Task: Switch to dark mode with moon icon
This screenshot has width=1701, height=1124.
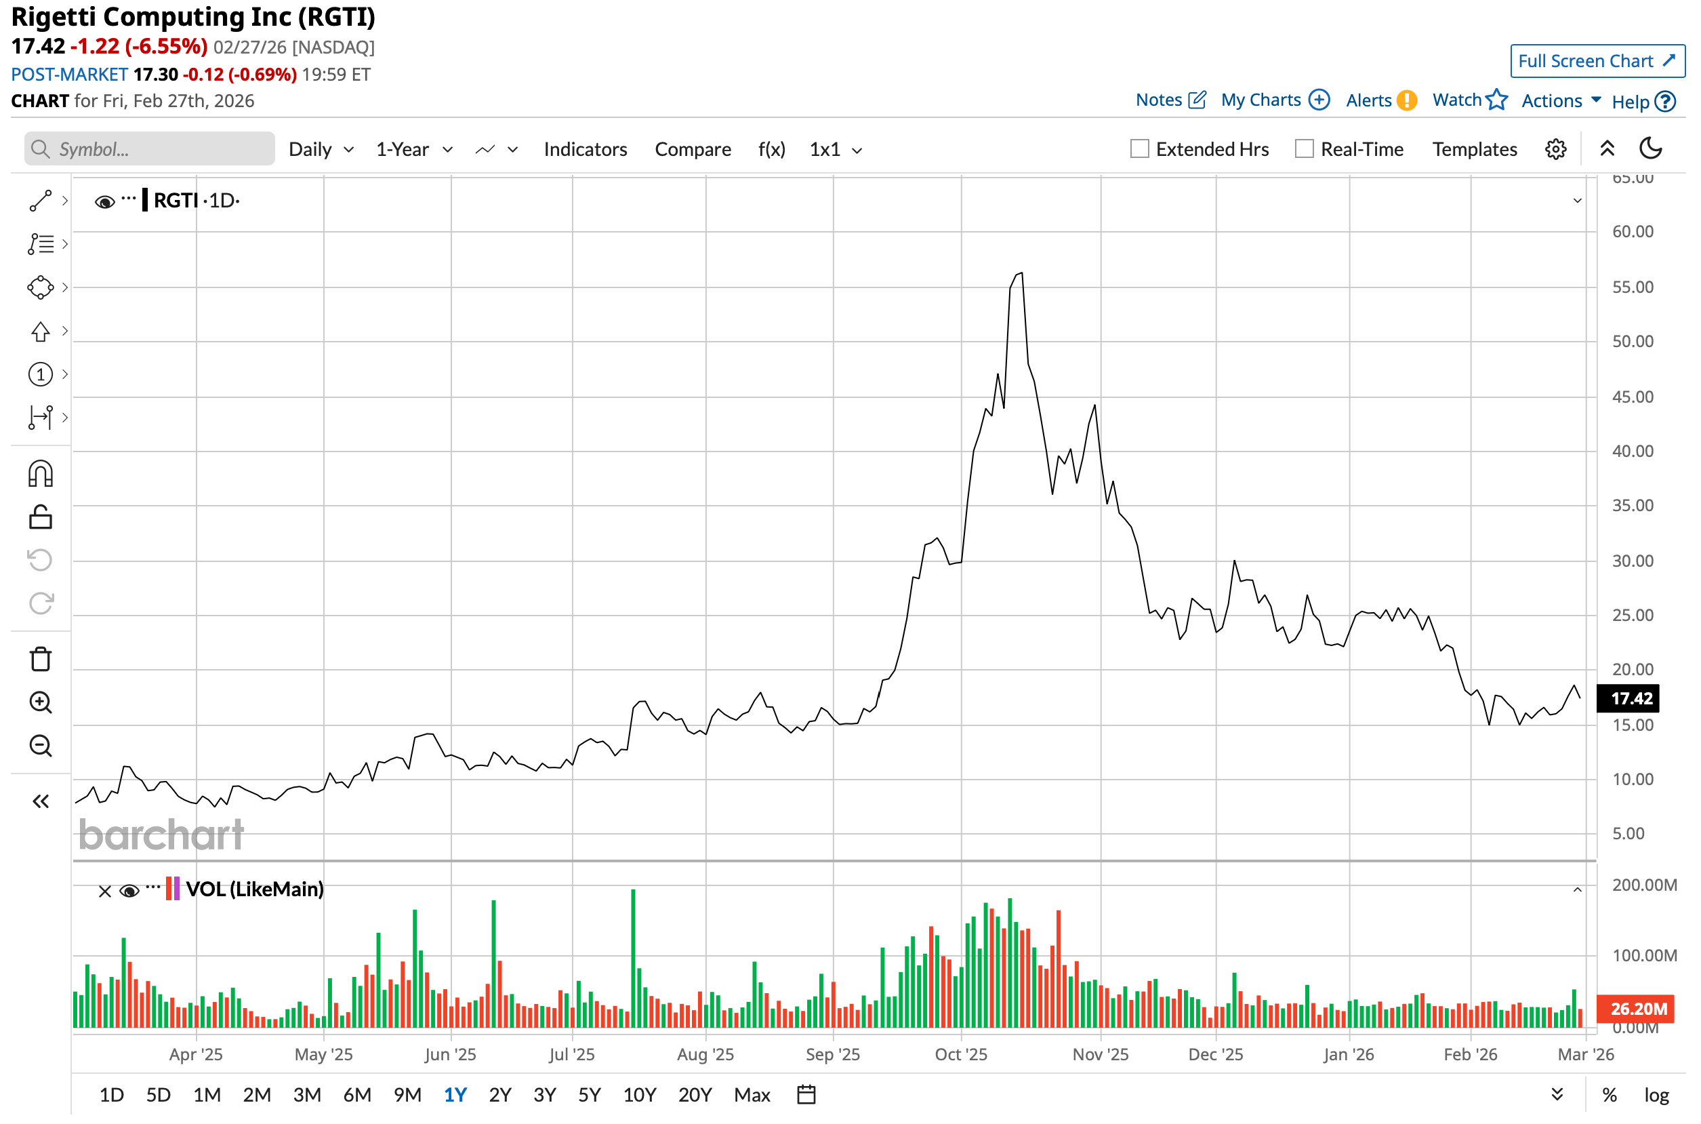Action: pos(1652,148)
